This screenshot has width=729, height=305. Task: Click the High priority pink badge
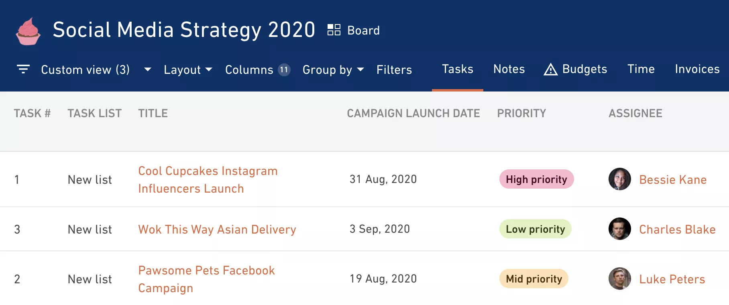click(x=536, y=179)
